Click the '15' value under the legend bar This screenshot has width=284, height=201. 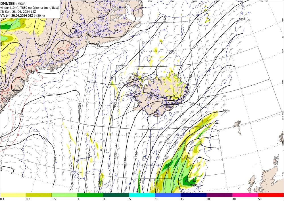click(x=182, y=199)
